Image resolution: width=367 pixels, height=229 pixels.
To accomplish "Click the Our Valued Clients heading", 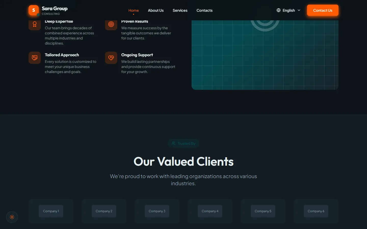I will click(x=183, y=161).
